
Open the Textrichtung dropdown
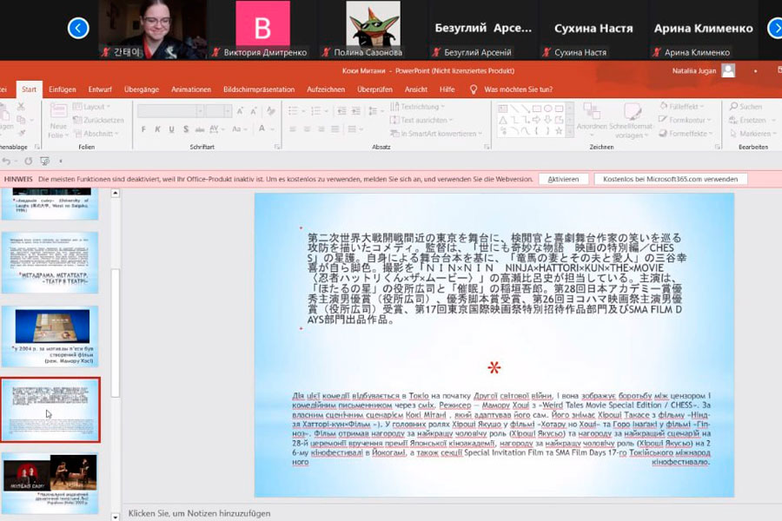click(417, 107)
